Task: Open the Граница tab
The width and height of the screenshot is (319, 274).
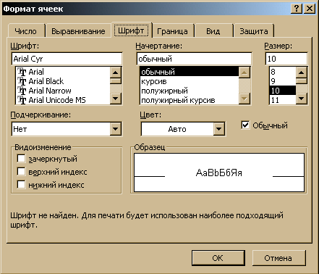Action: coord(172,31)
